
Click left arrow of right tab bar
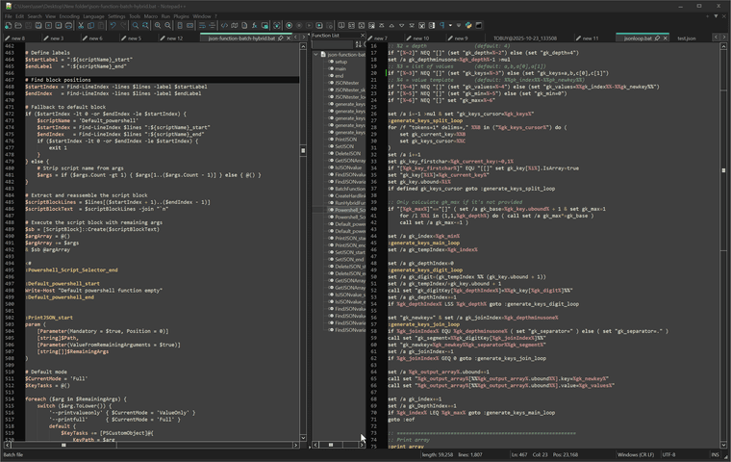pos(716,37)
